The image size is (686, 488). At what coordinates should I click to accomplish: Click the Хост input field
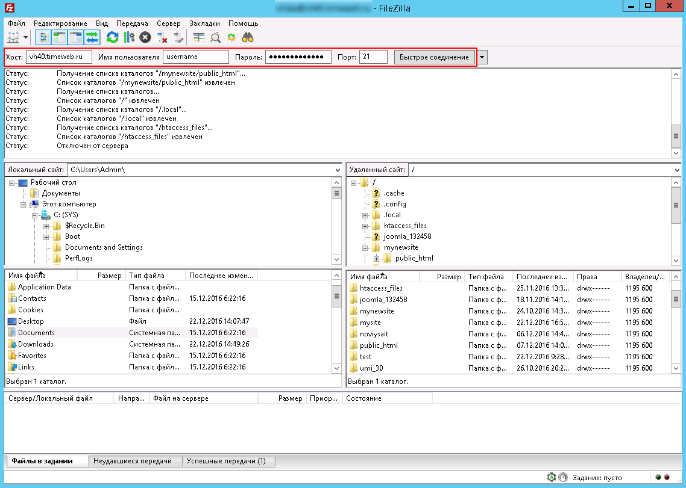click(x=58, y=57)
